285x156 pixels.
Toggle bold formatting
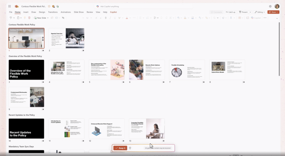[x=105, y=18]
